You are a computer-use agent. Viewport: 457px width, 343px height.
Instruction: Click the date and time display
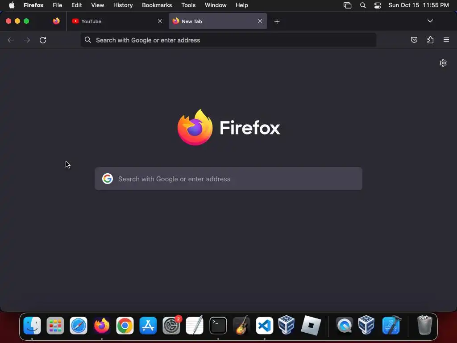tap(419, 5)
